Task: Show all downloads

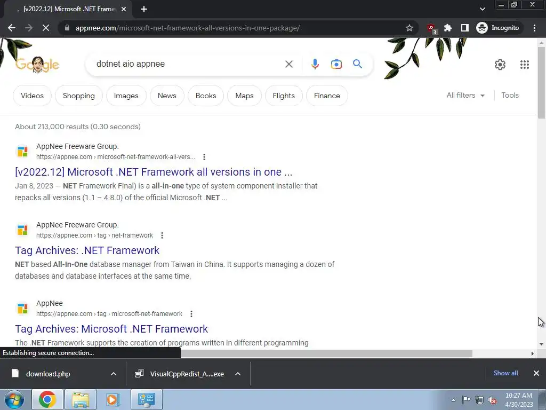Action: click(x=505, y=373)
